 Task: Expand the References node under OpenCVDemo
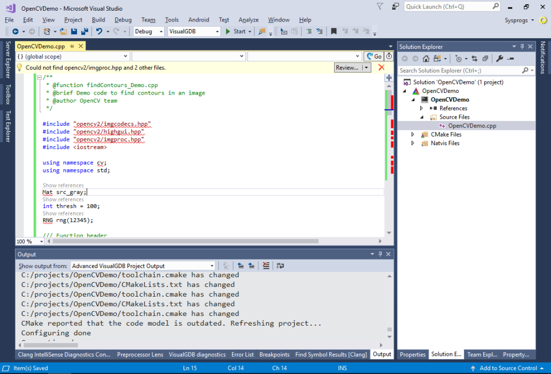click(x=420, y=108)
